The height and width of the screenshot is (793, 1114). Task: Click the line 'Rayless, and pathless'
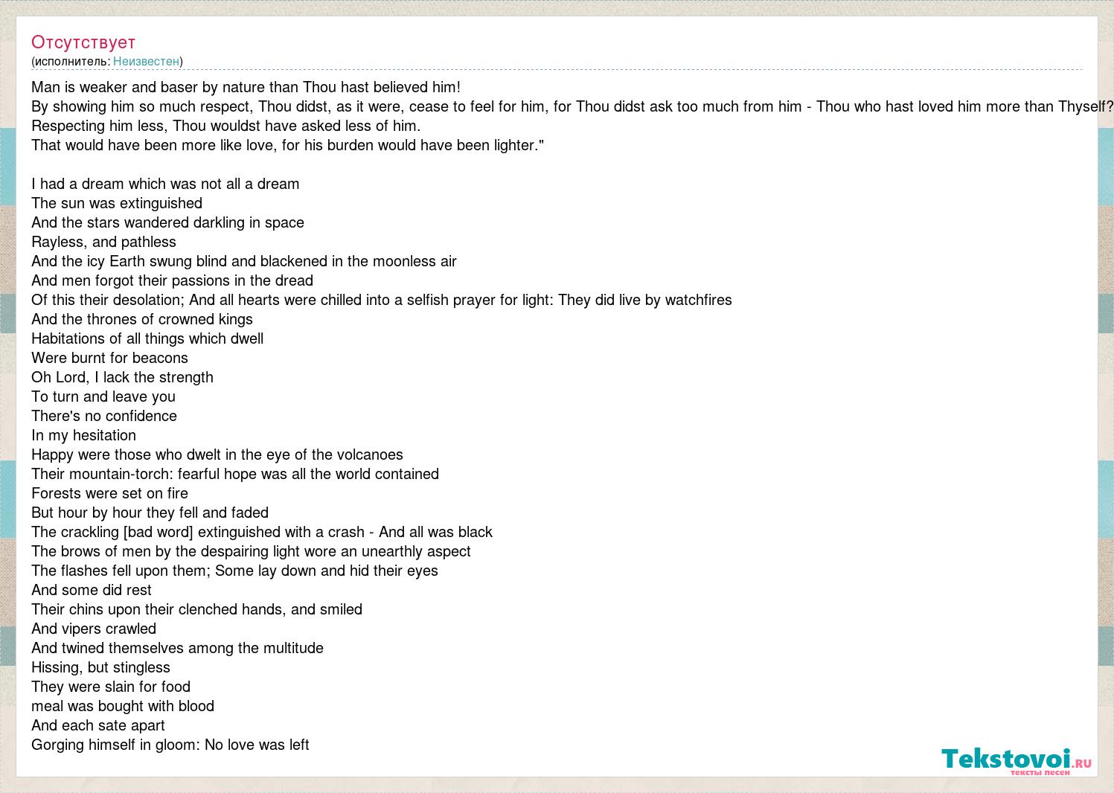point(103,242)
